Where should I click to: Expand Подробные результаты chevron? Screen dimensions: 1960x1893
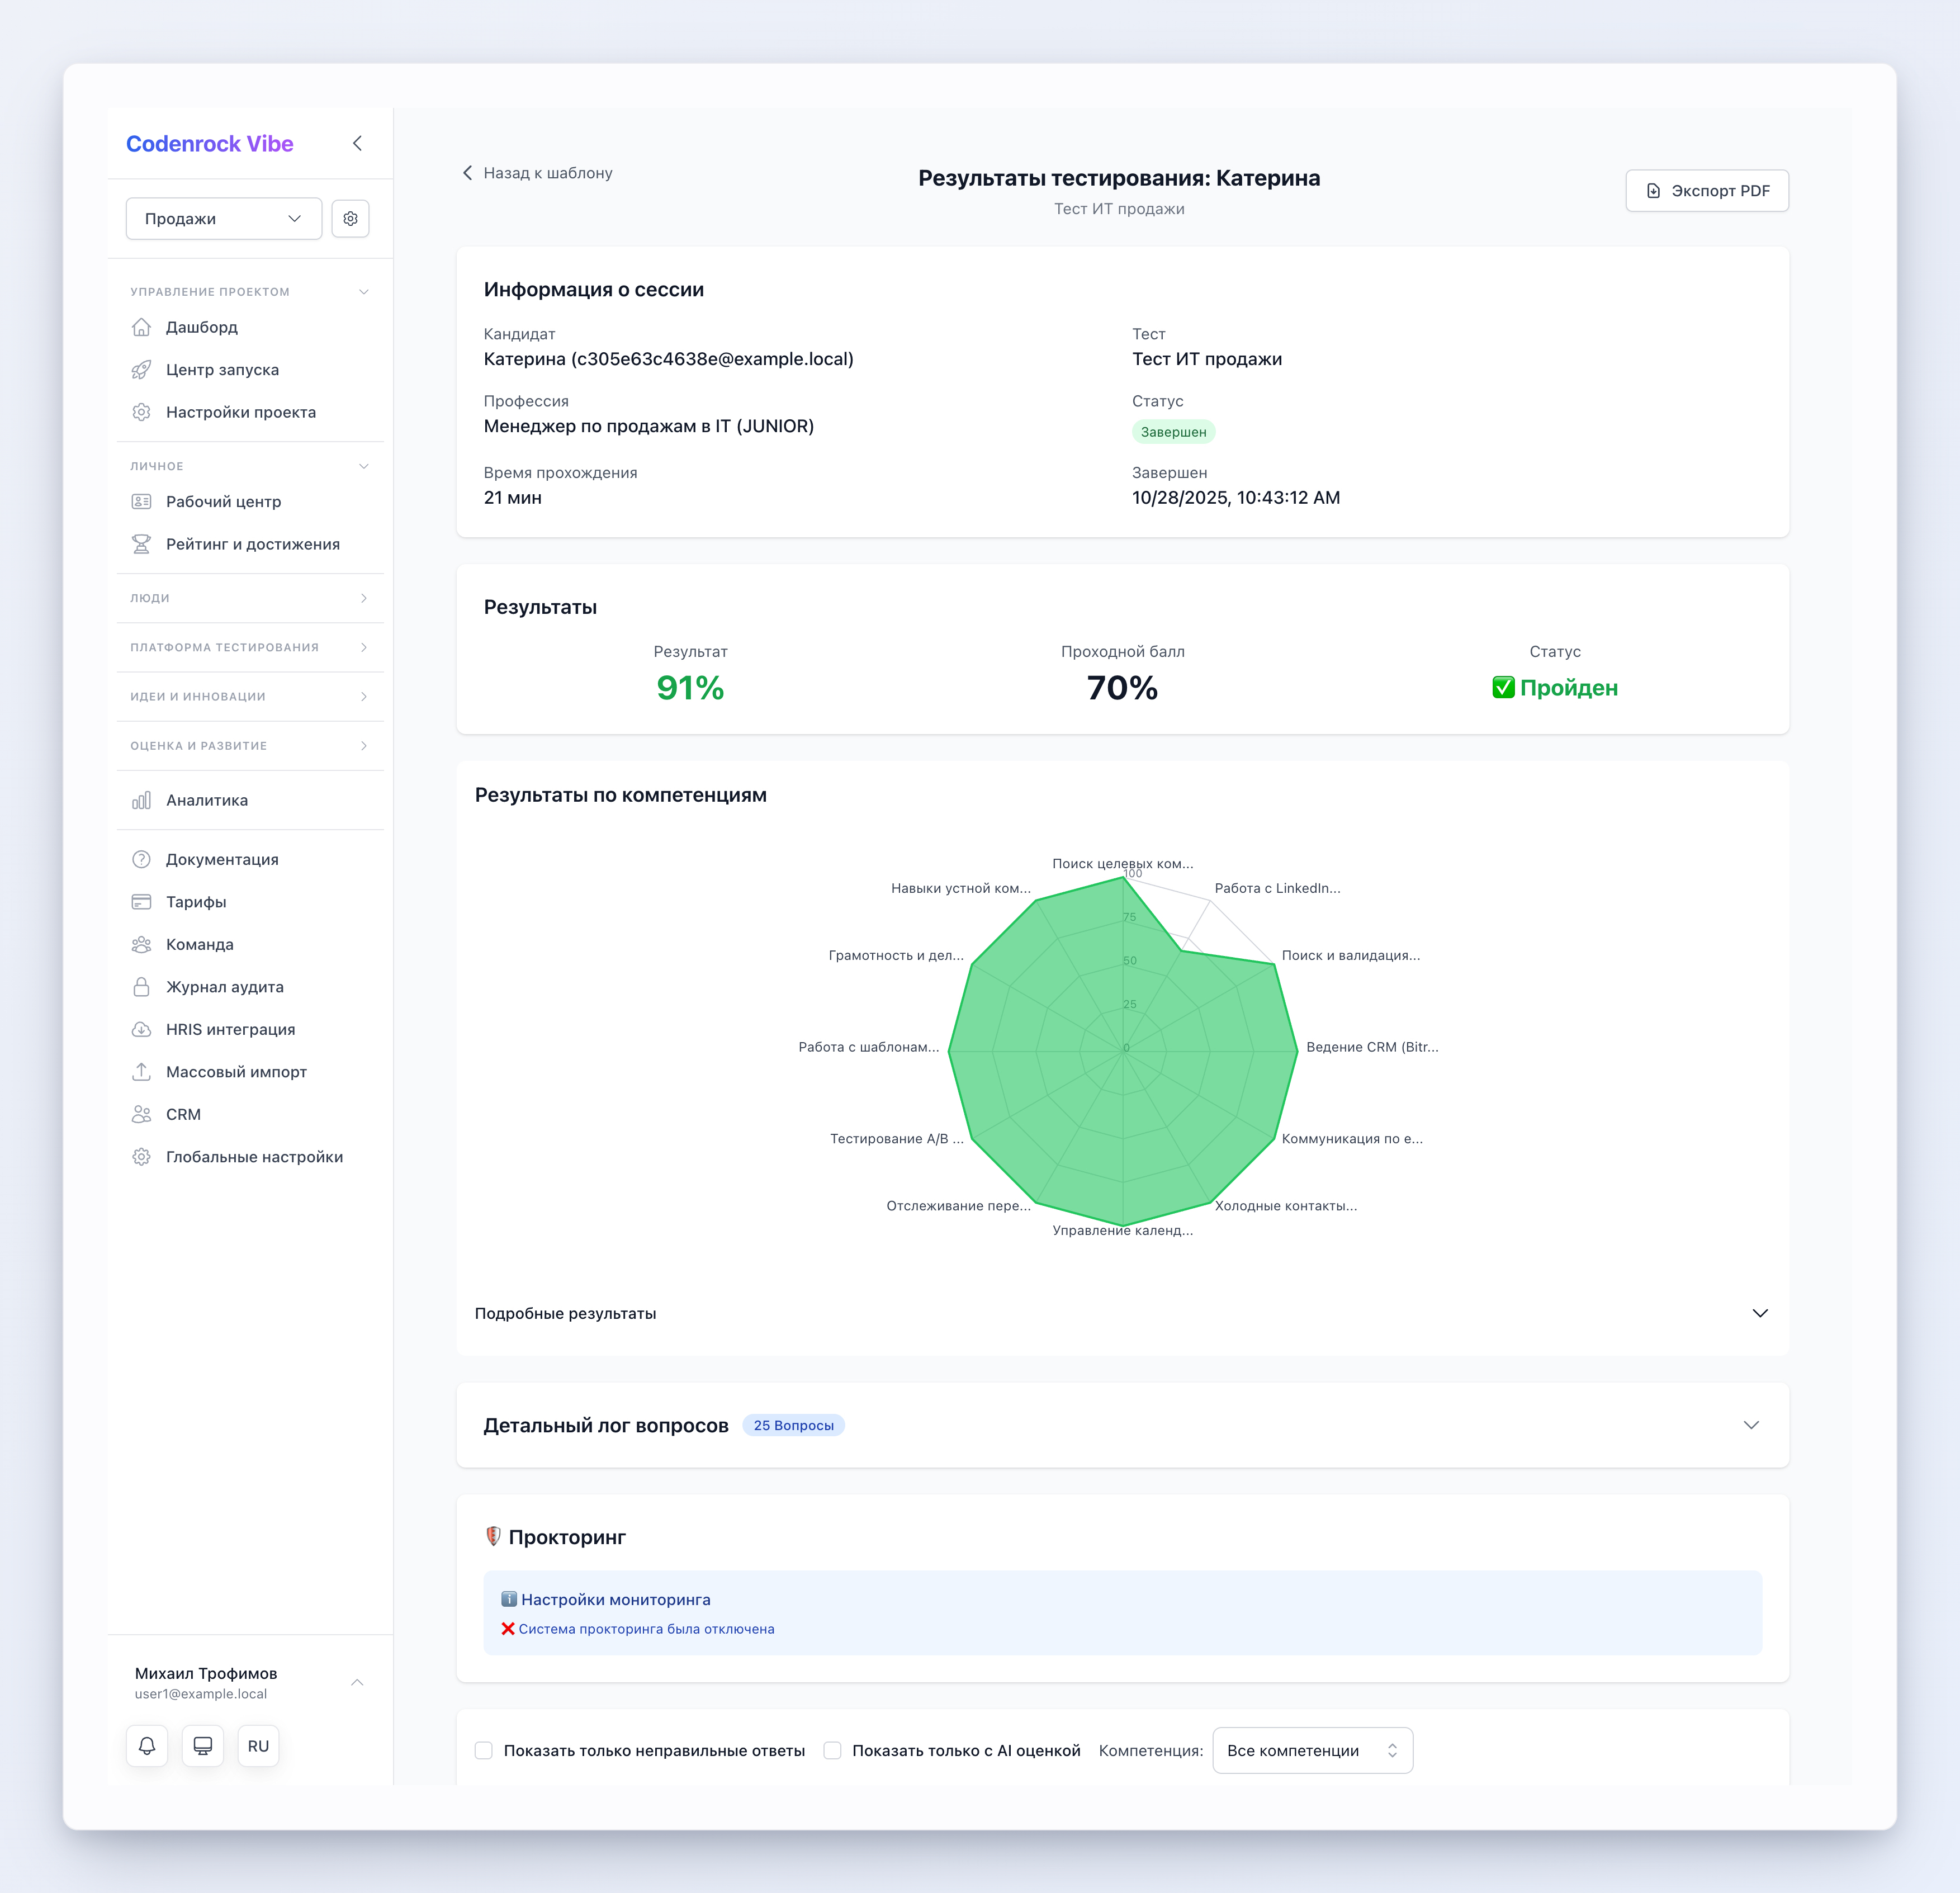(x=1761, y=1313)
